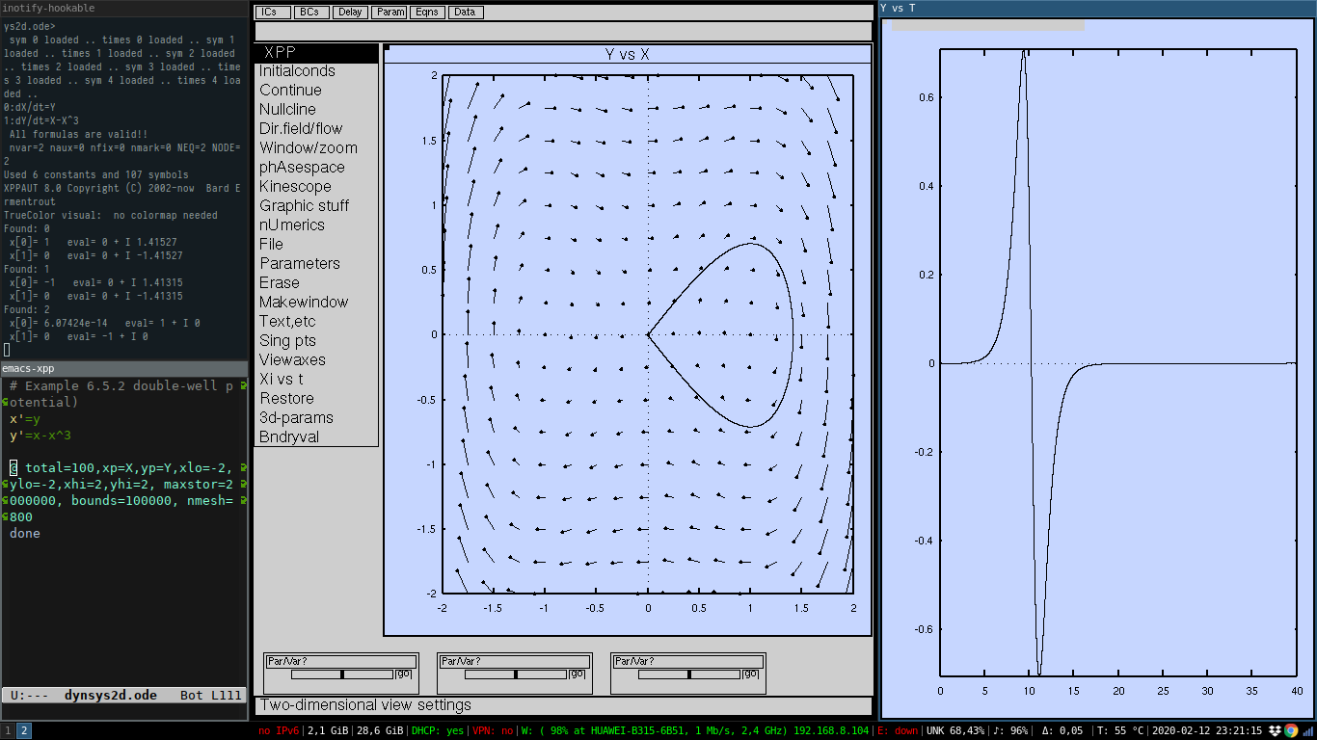Screen dimensions: 1317x740
Task: Click the 'Two-dimensional view settings' status message
Action: [365, 705]
